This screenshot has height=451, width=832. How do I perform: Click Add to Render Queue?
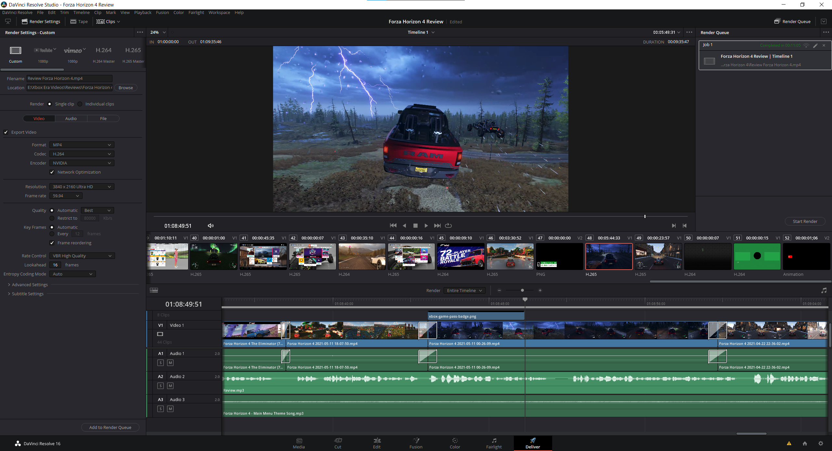click(110, 427)
